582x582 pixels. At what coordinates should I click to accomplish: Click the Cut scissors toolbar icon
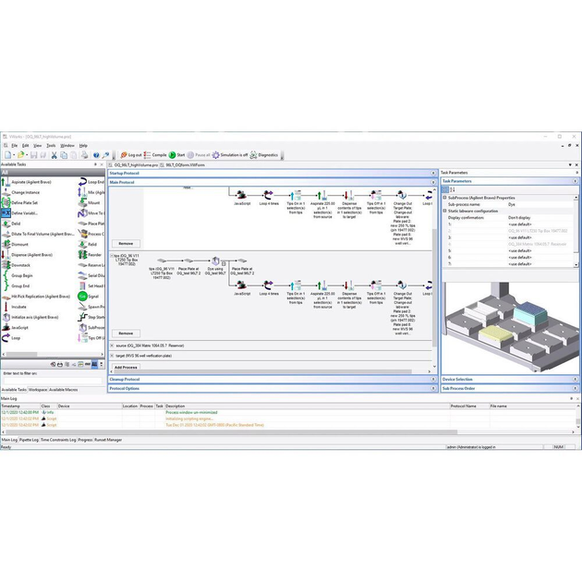click(55, 155)
